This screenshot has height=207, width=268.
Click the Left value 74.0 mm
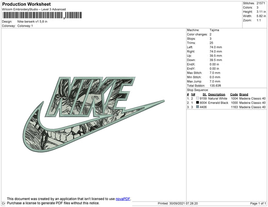tap(216, 47)
